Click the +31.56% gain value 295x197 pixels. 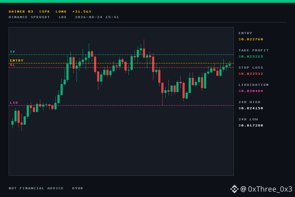click(82, 11)
